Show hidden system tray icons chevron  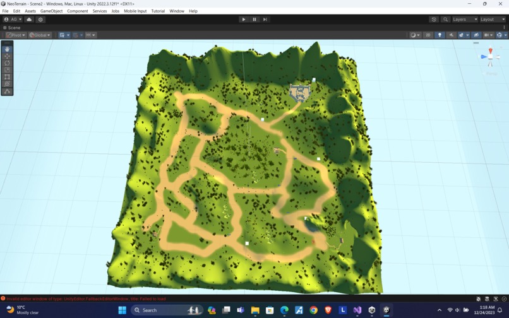[439, 310]
